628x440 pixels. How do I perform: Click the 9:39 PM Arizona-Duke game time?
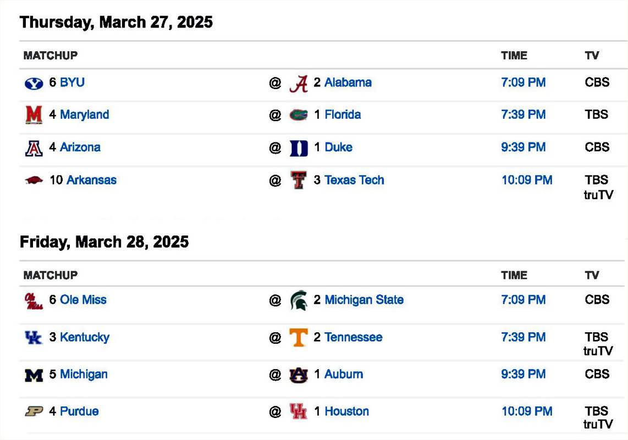point(523,147)
